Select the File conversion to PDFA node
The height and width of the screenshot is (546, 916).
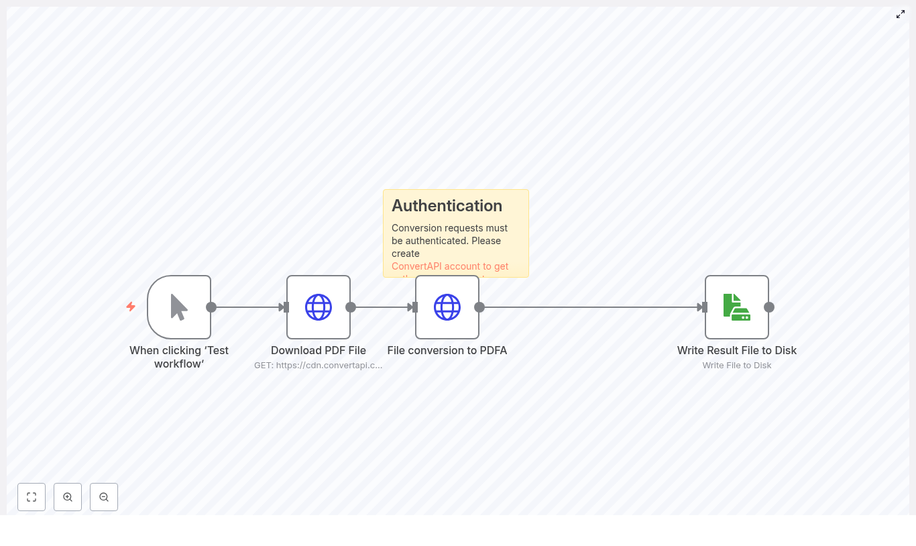(447, 307)
